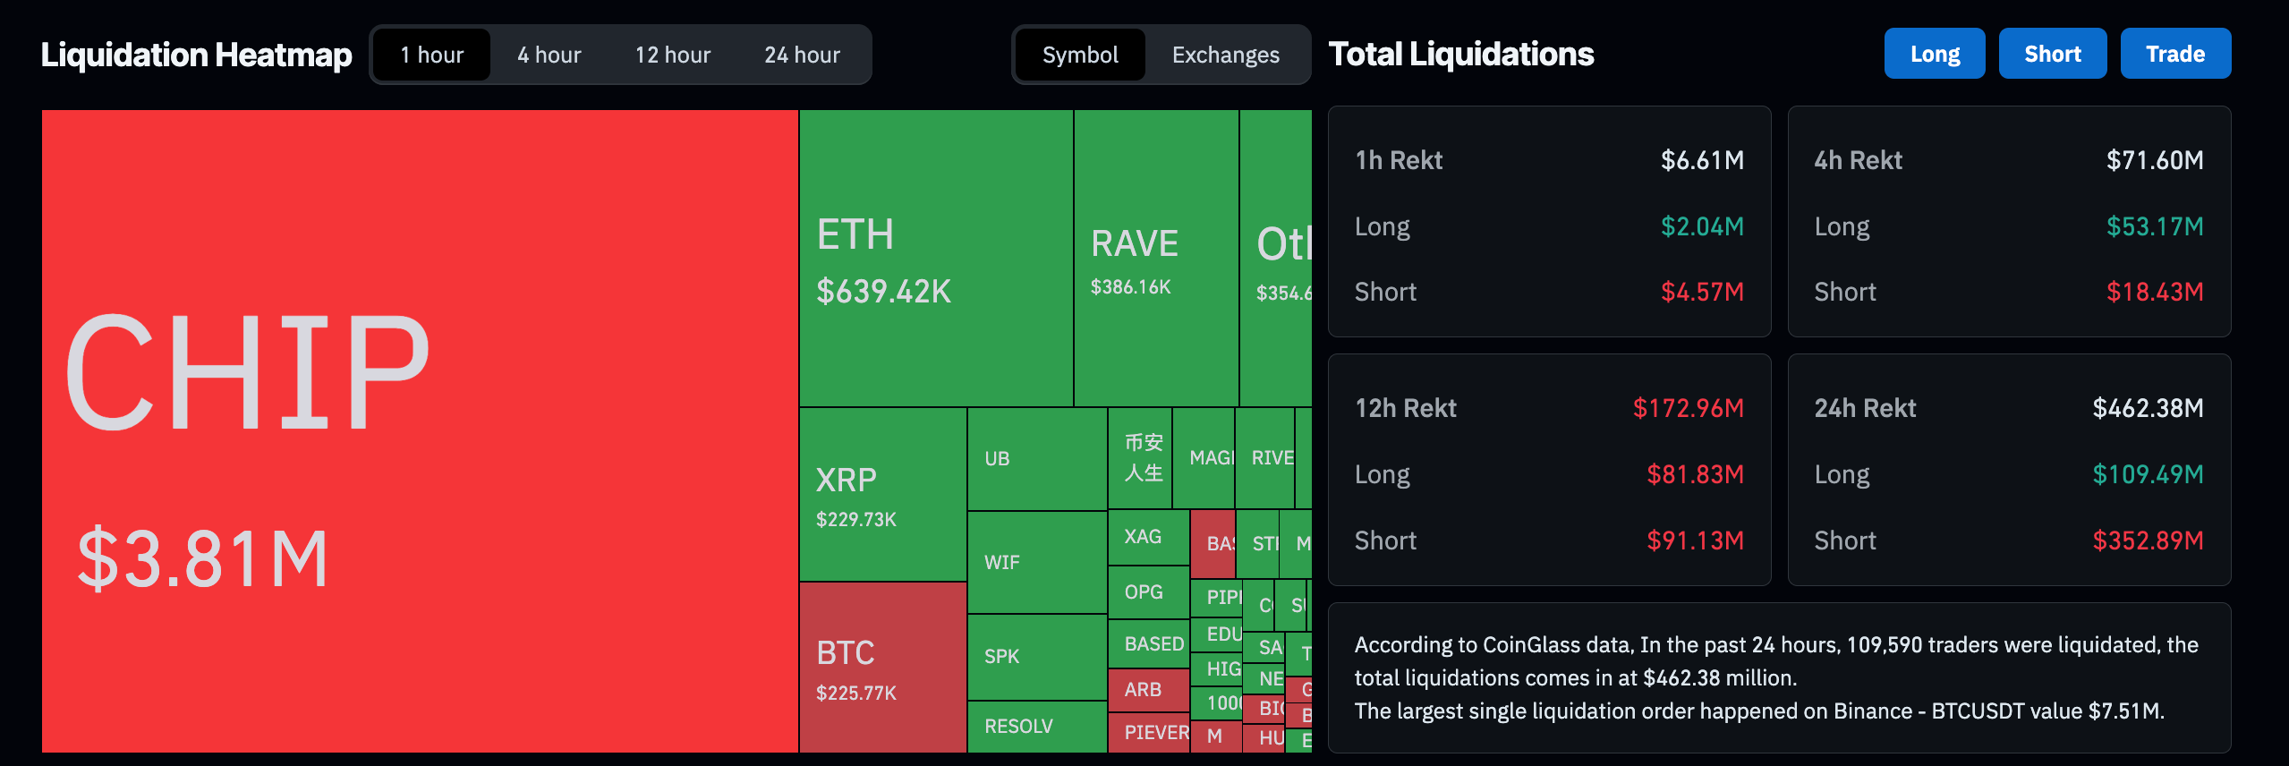Screen dimensions: 2289x766
Task: Click the 24h Rekt total value
Action: 2147,408
